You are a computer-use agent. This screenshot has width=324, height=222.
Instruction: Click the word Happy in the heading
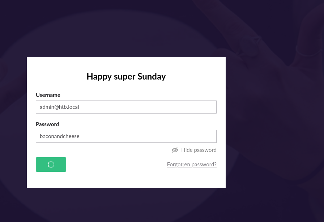tap(98, 77)
